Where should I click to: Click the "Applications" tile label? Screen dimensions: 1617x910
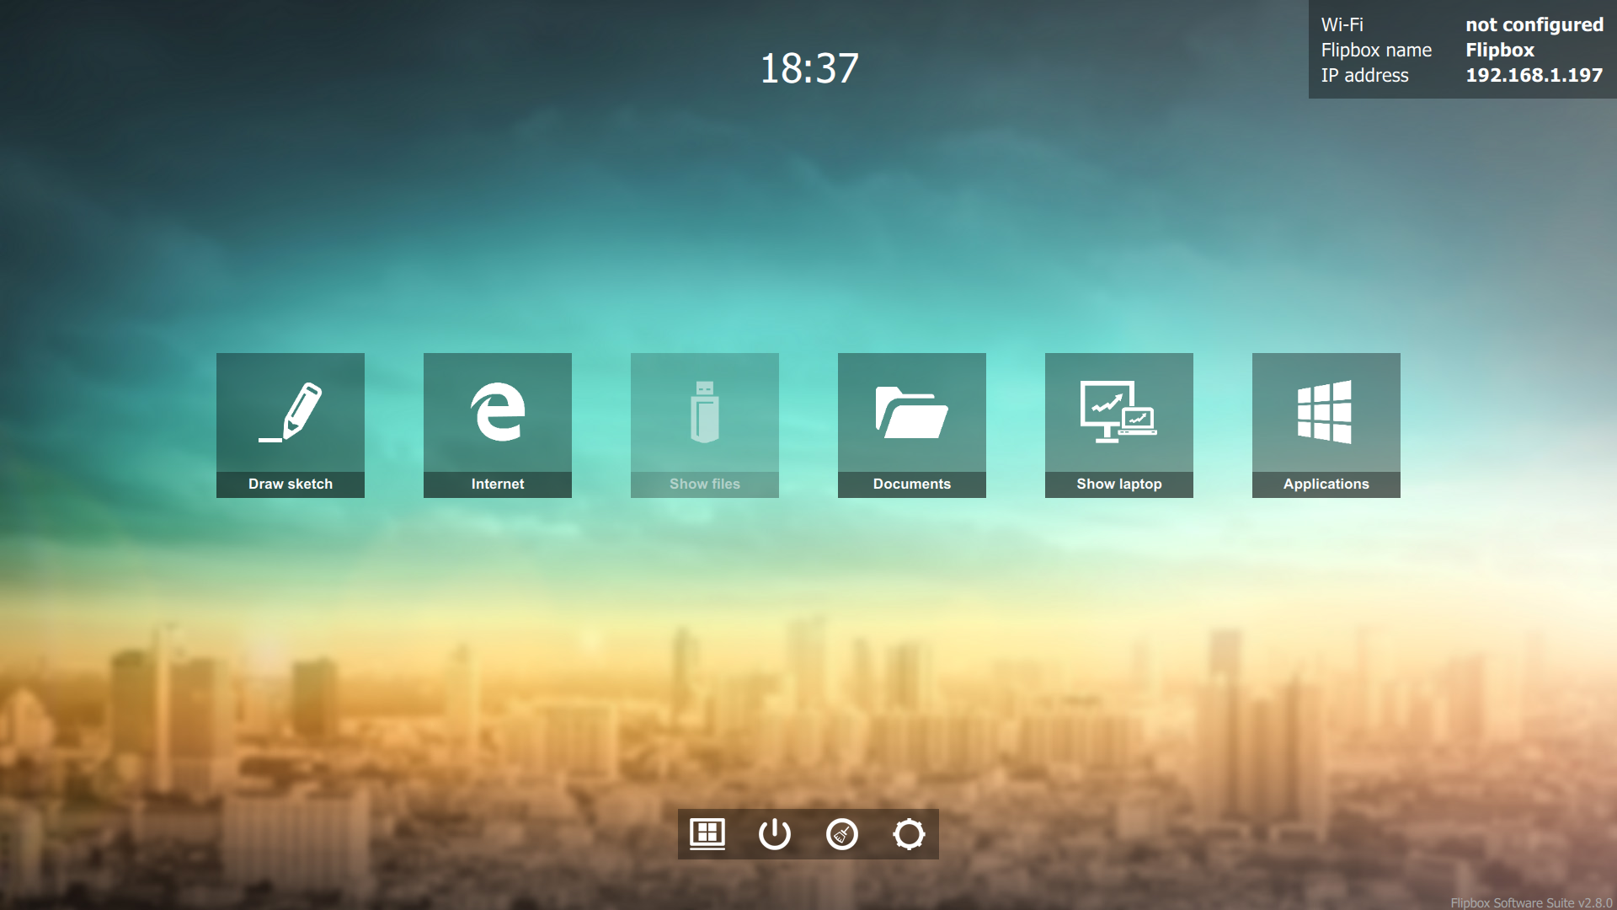pos(1326,484)
